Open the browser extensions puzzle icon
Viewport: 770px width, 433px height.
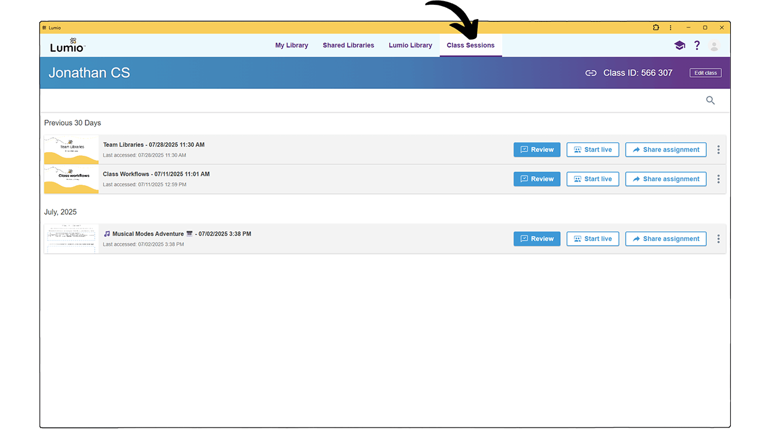[x=655, y=27]
